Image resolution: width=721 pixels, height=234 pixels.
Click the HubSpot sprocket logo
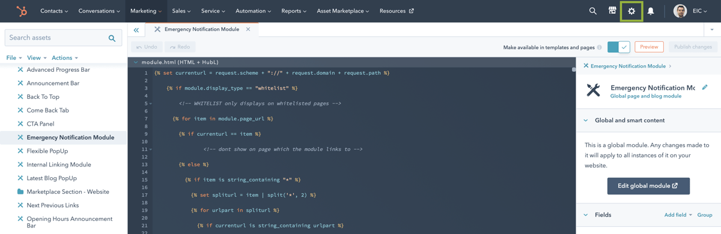[22, 11]
